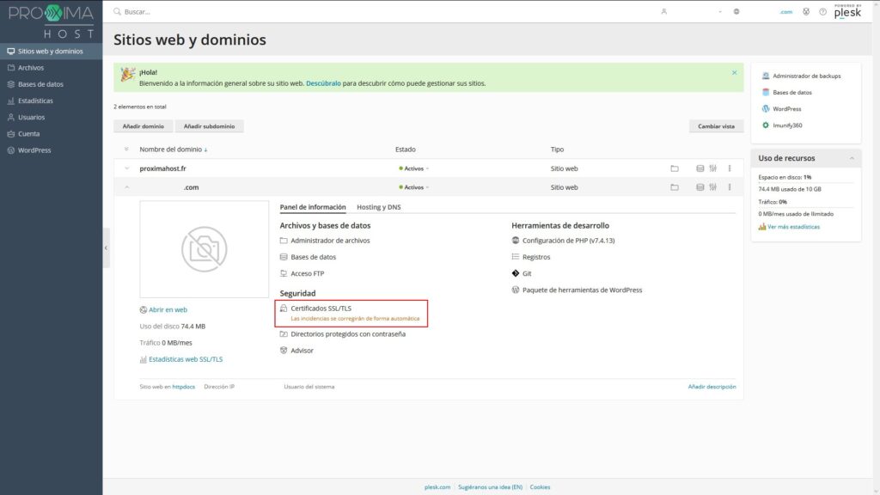Viewport: 880px width, 495px height.
Task: Open Ver más estadísticas link
Action: pyautogui.click(x=793, y=227)
